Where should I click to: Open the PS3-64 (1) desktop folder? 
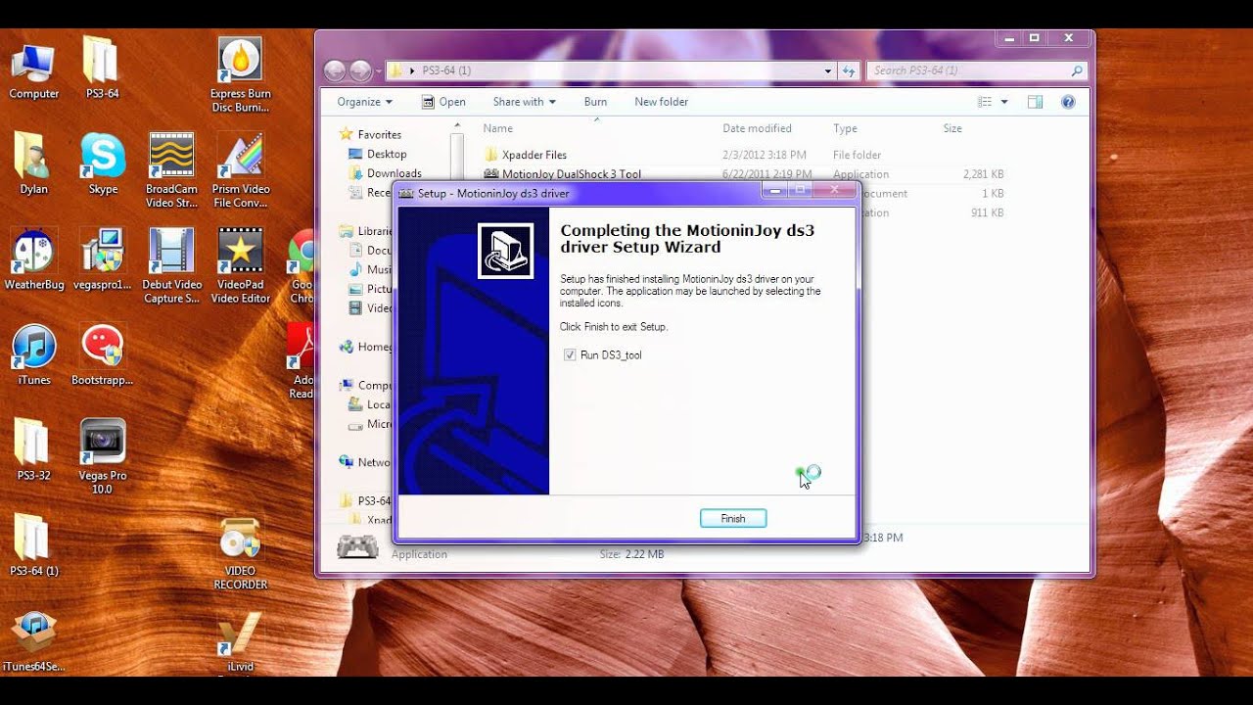point(33,545)
